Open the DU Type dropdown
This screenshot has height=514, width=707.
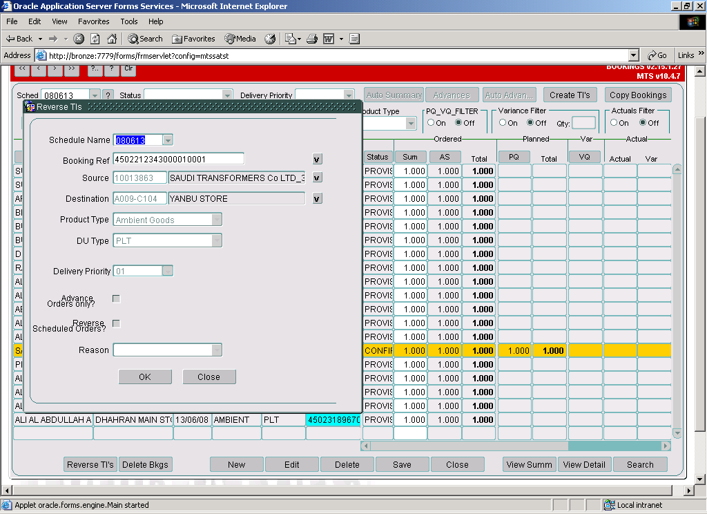[217, 240]
